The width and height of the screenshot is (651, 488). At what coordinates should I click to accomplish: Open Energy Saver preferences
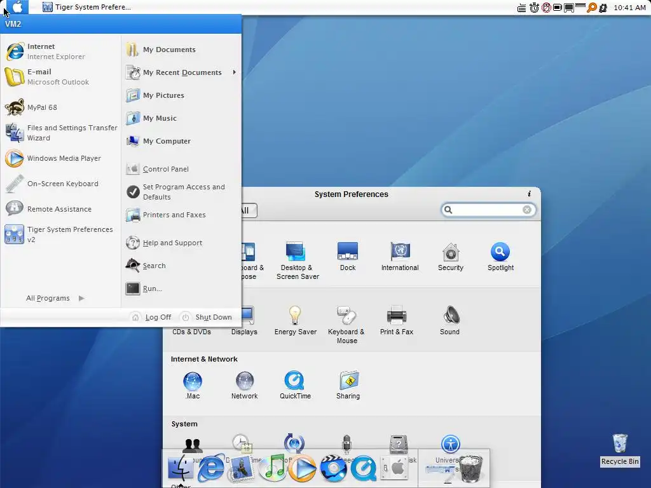[295, 320]
